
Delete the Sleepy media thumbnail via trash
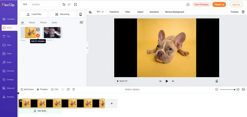pyautogui.click(x=38, y=29)
